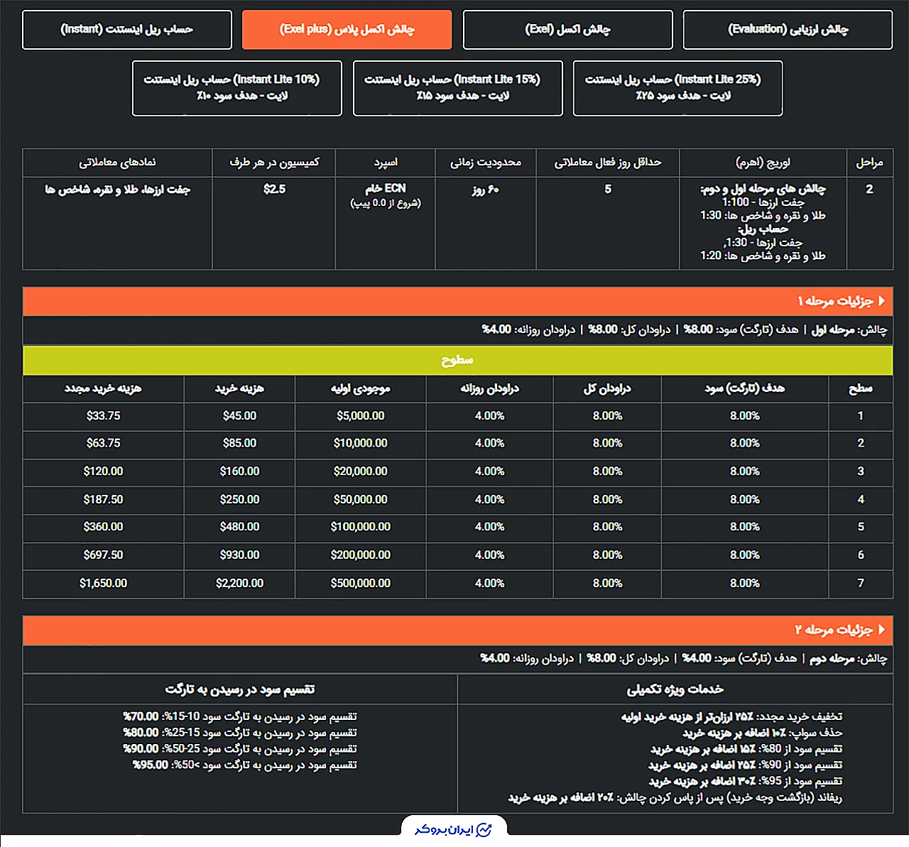Click the خدمات ویژه تکمیلی section header
Image resolution: width=909 pixels, height=847 pixels.
tap(675, 689)
